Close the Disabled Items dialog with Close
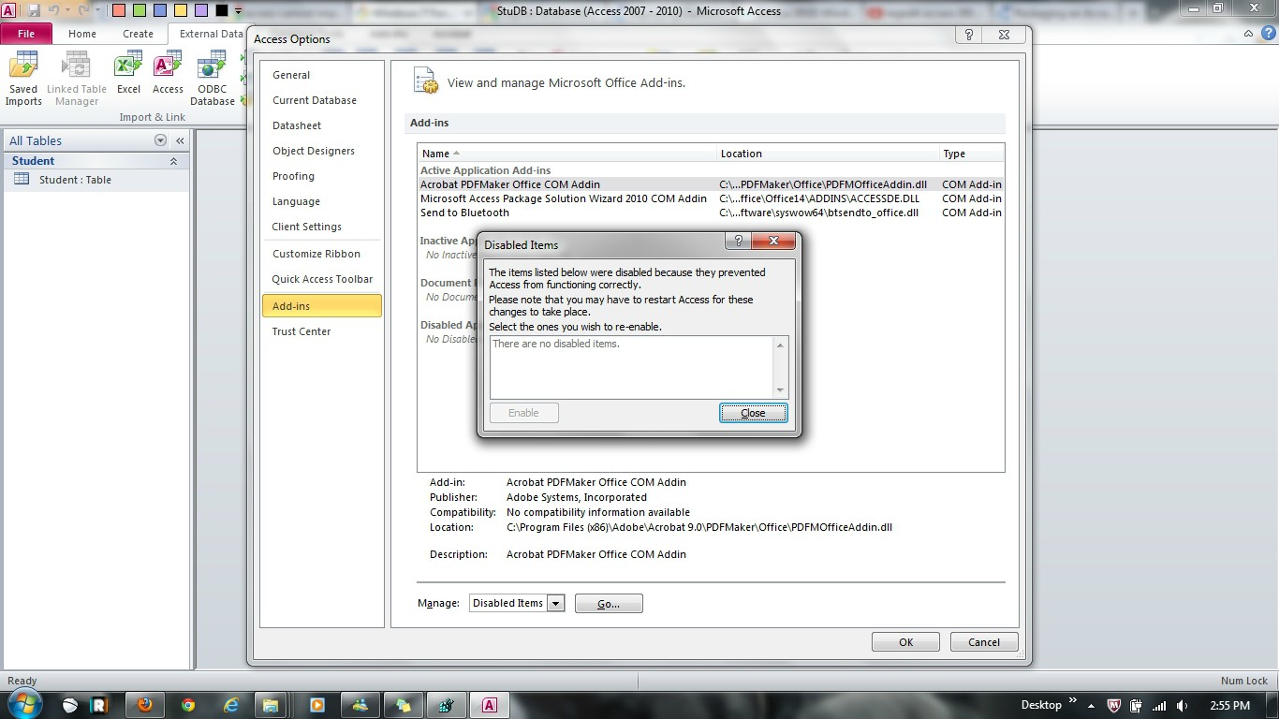This screenshot has width=1279, height=719. coord(753,413)
